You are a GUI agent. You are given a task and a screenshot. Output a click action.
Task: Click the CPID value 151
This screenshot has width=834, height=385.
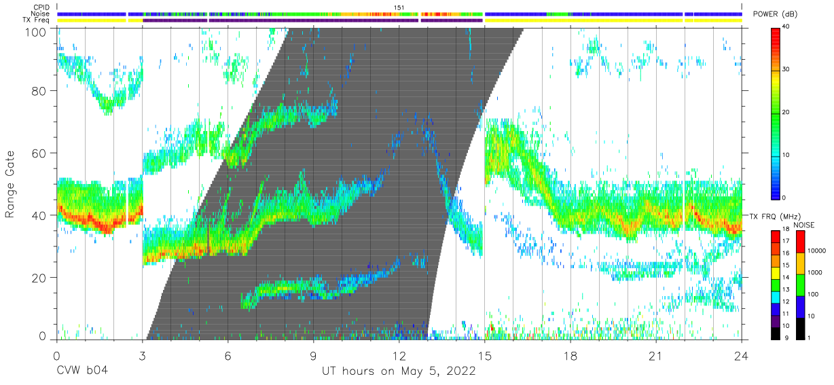399,8
